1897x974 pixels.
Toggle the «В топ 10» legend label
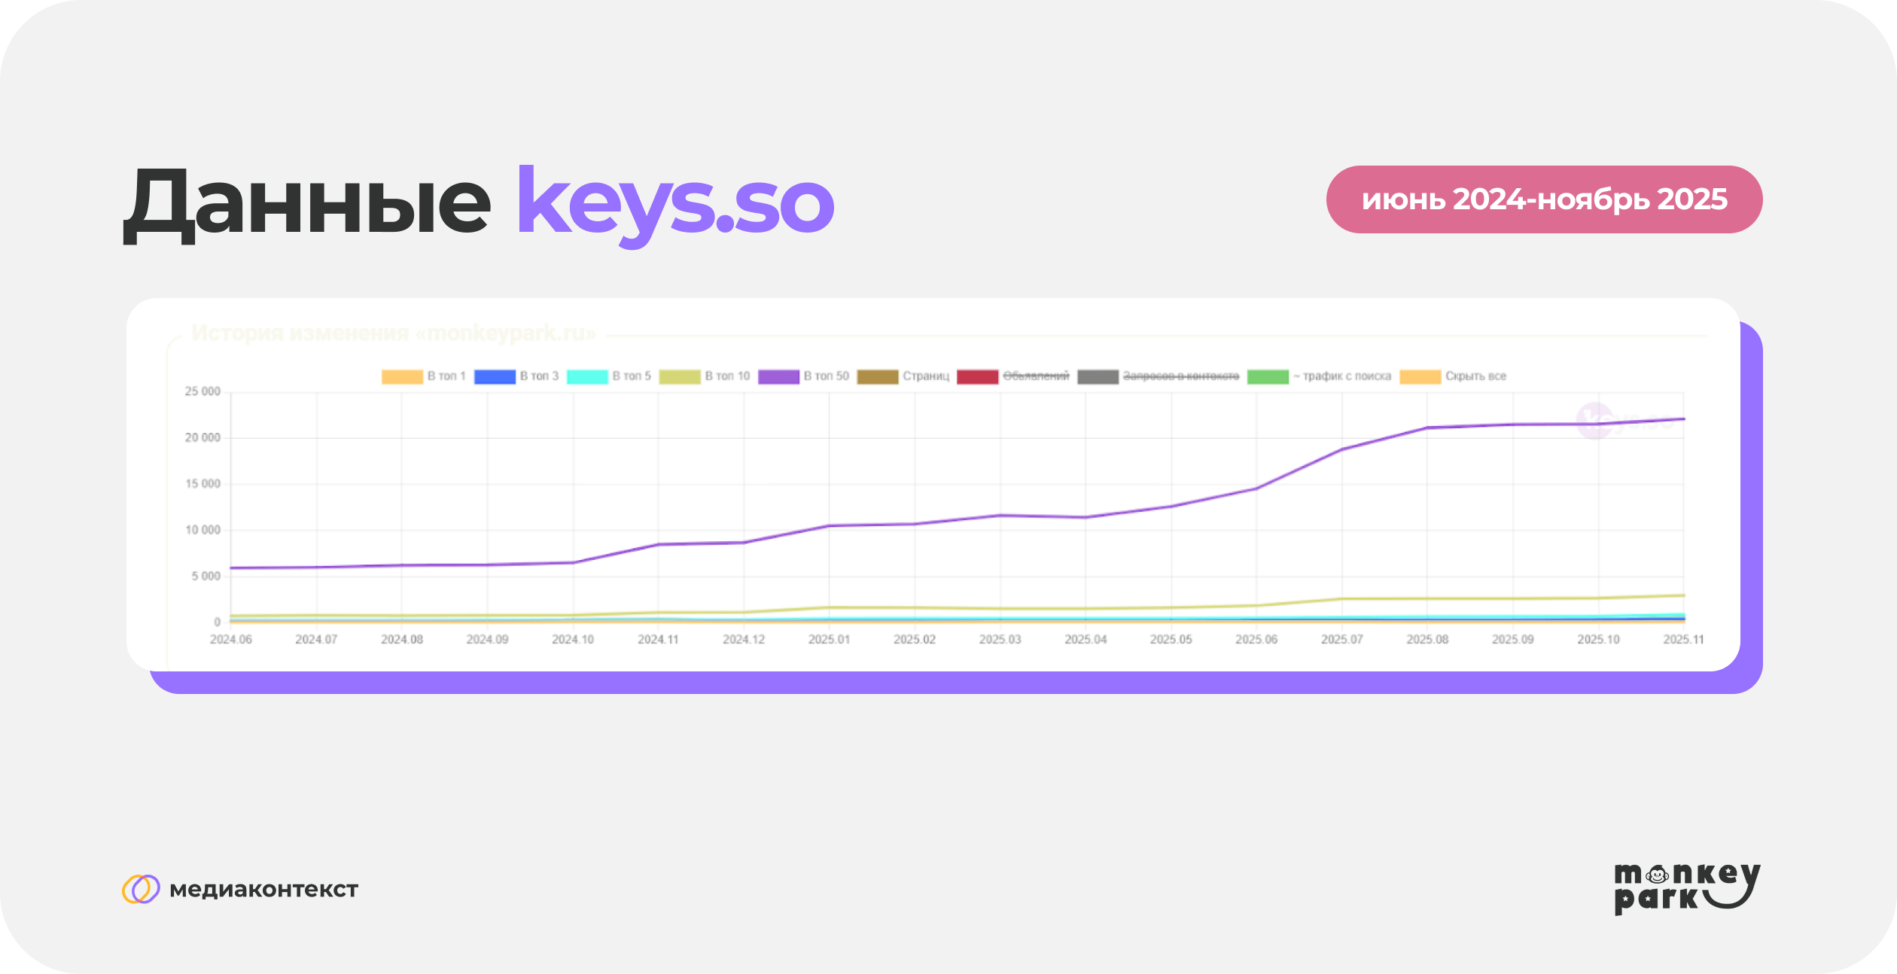[x=726, y=376]
